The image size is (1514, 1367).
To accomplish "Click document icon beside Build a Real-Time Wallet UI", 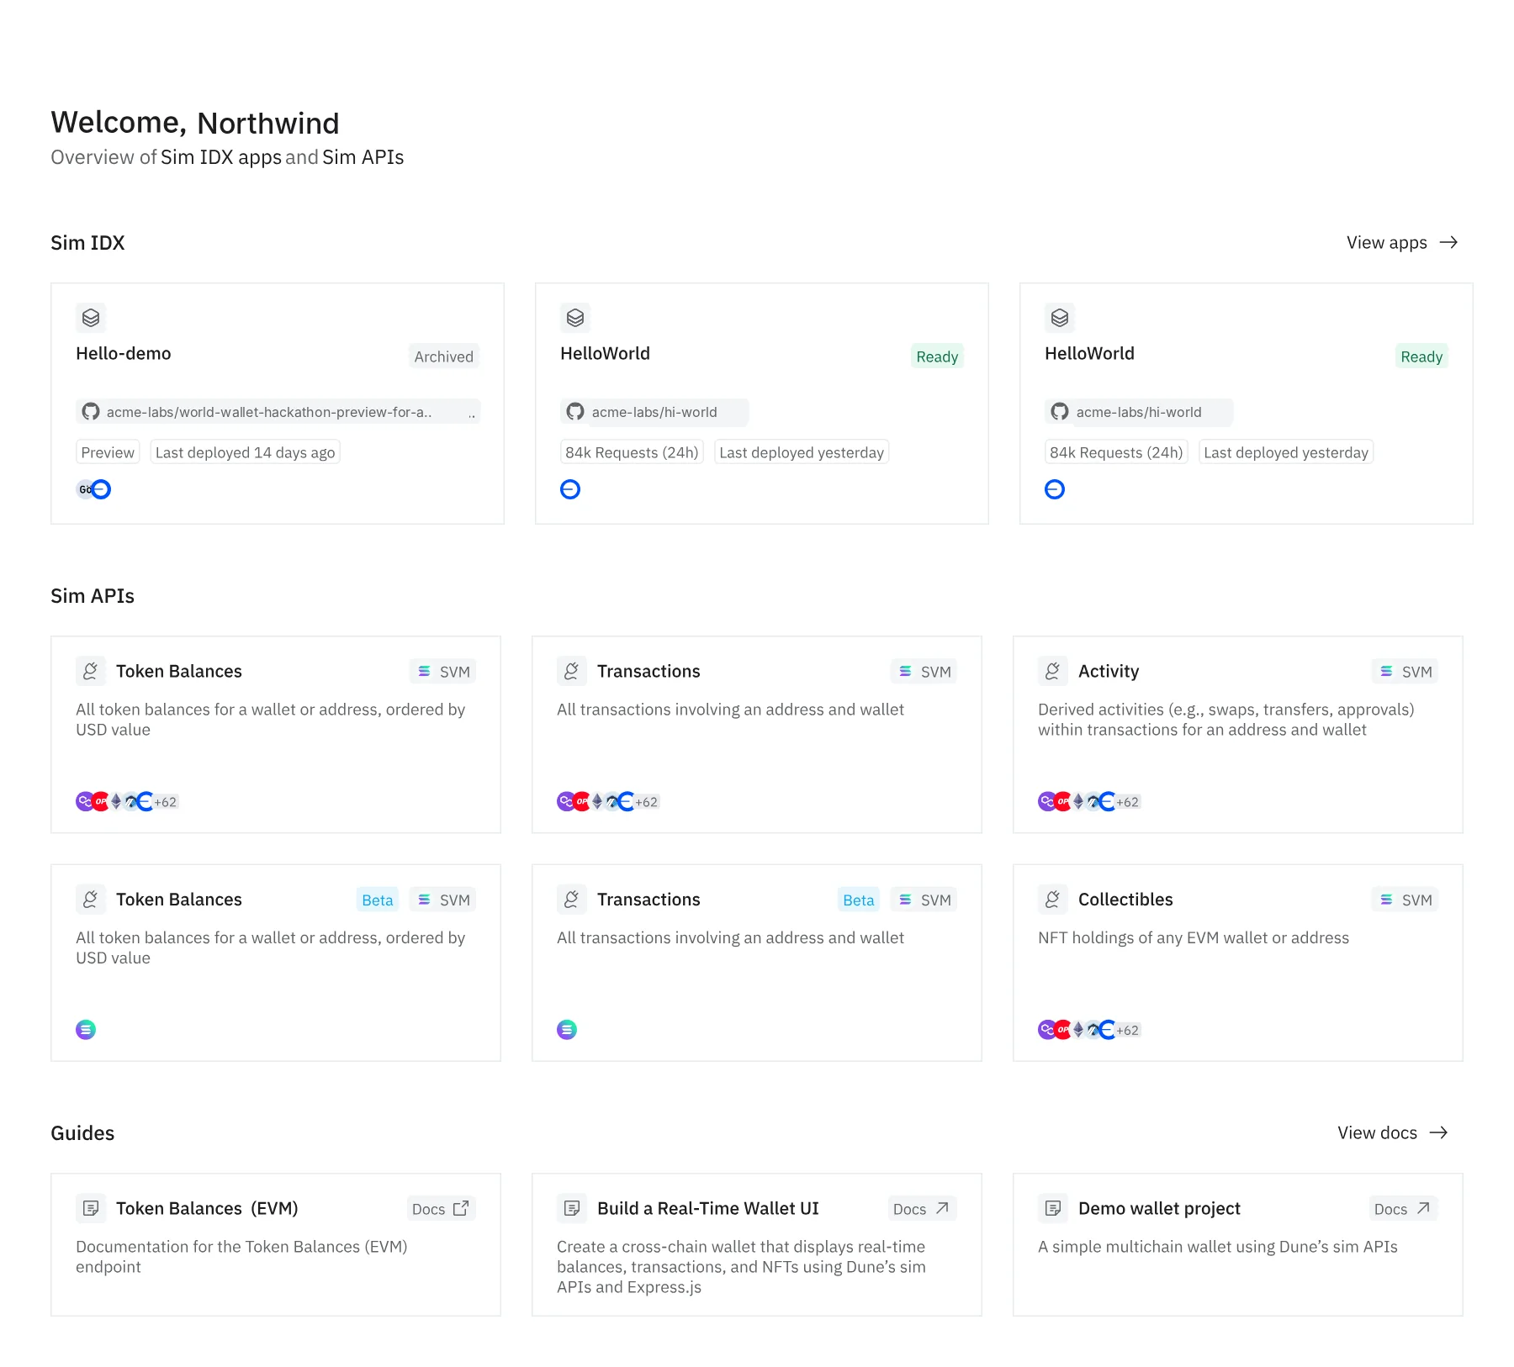I will 572,1209.
